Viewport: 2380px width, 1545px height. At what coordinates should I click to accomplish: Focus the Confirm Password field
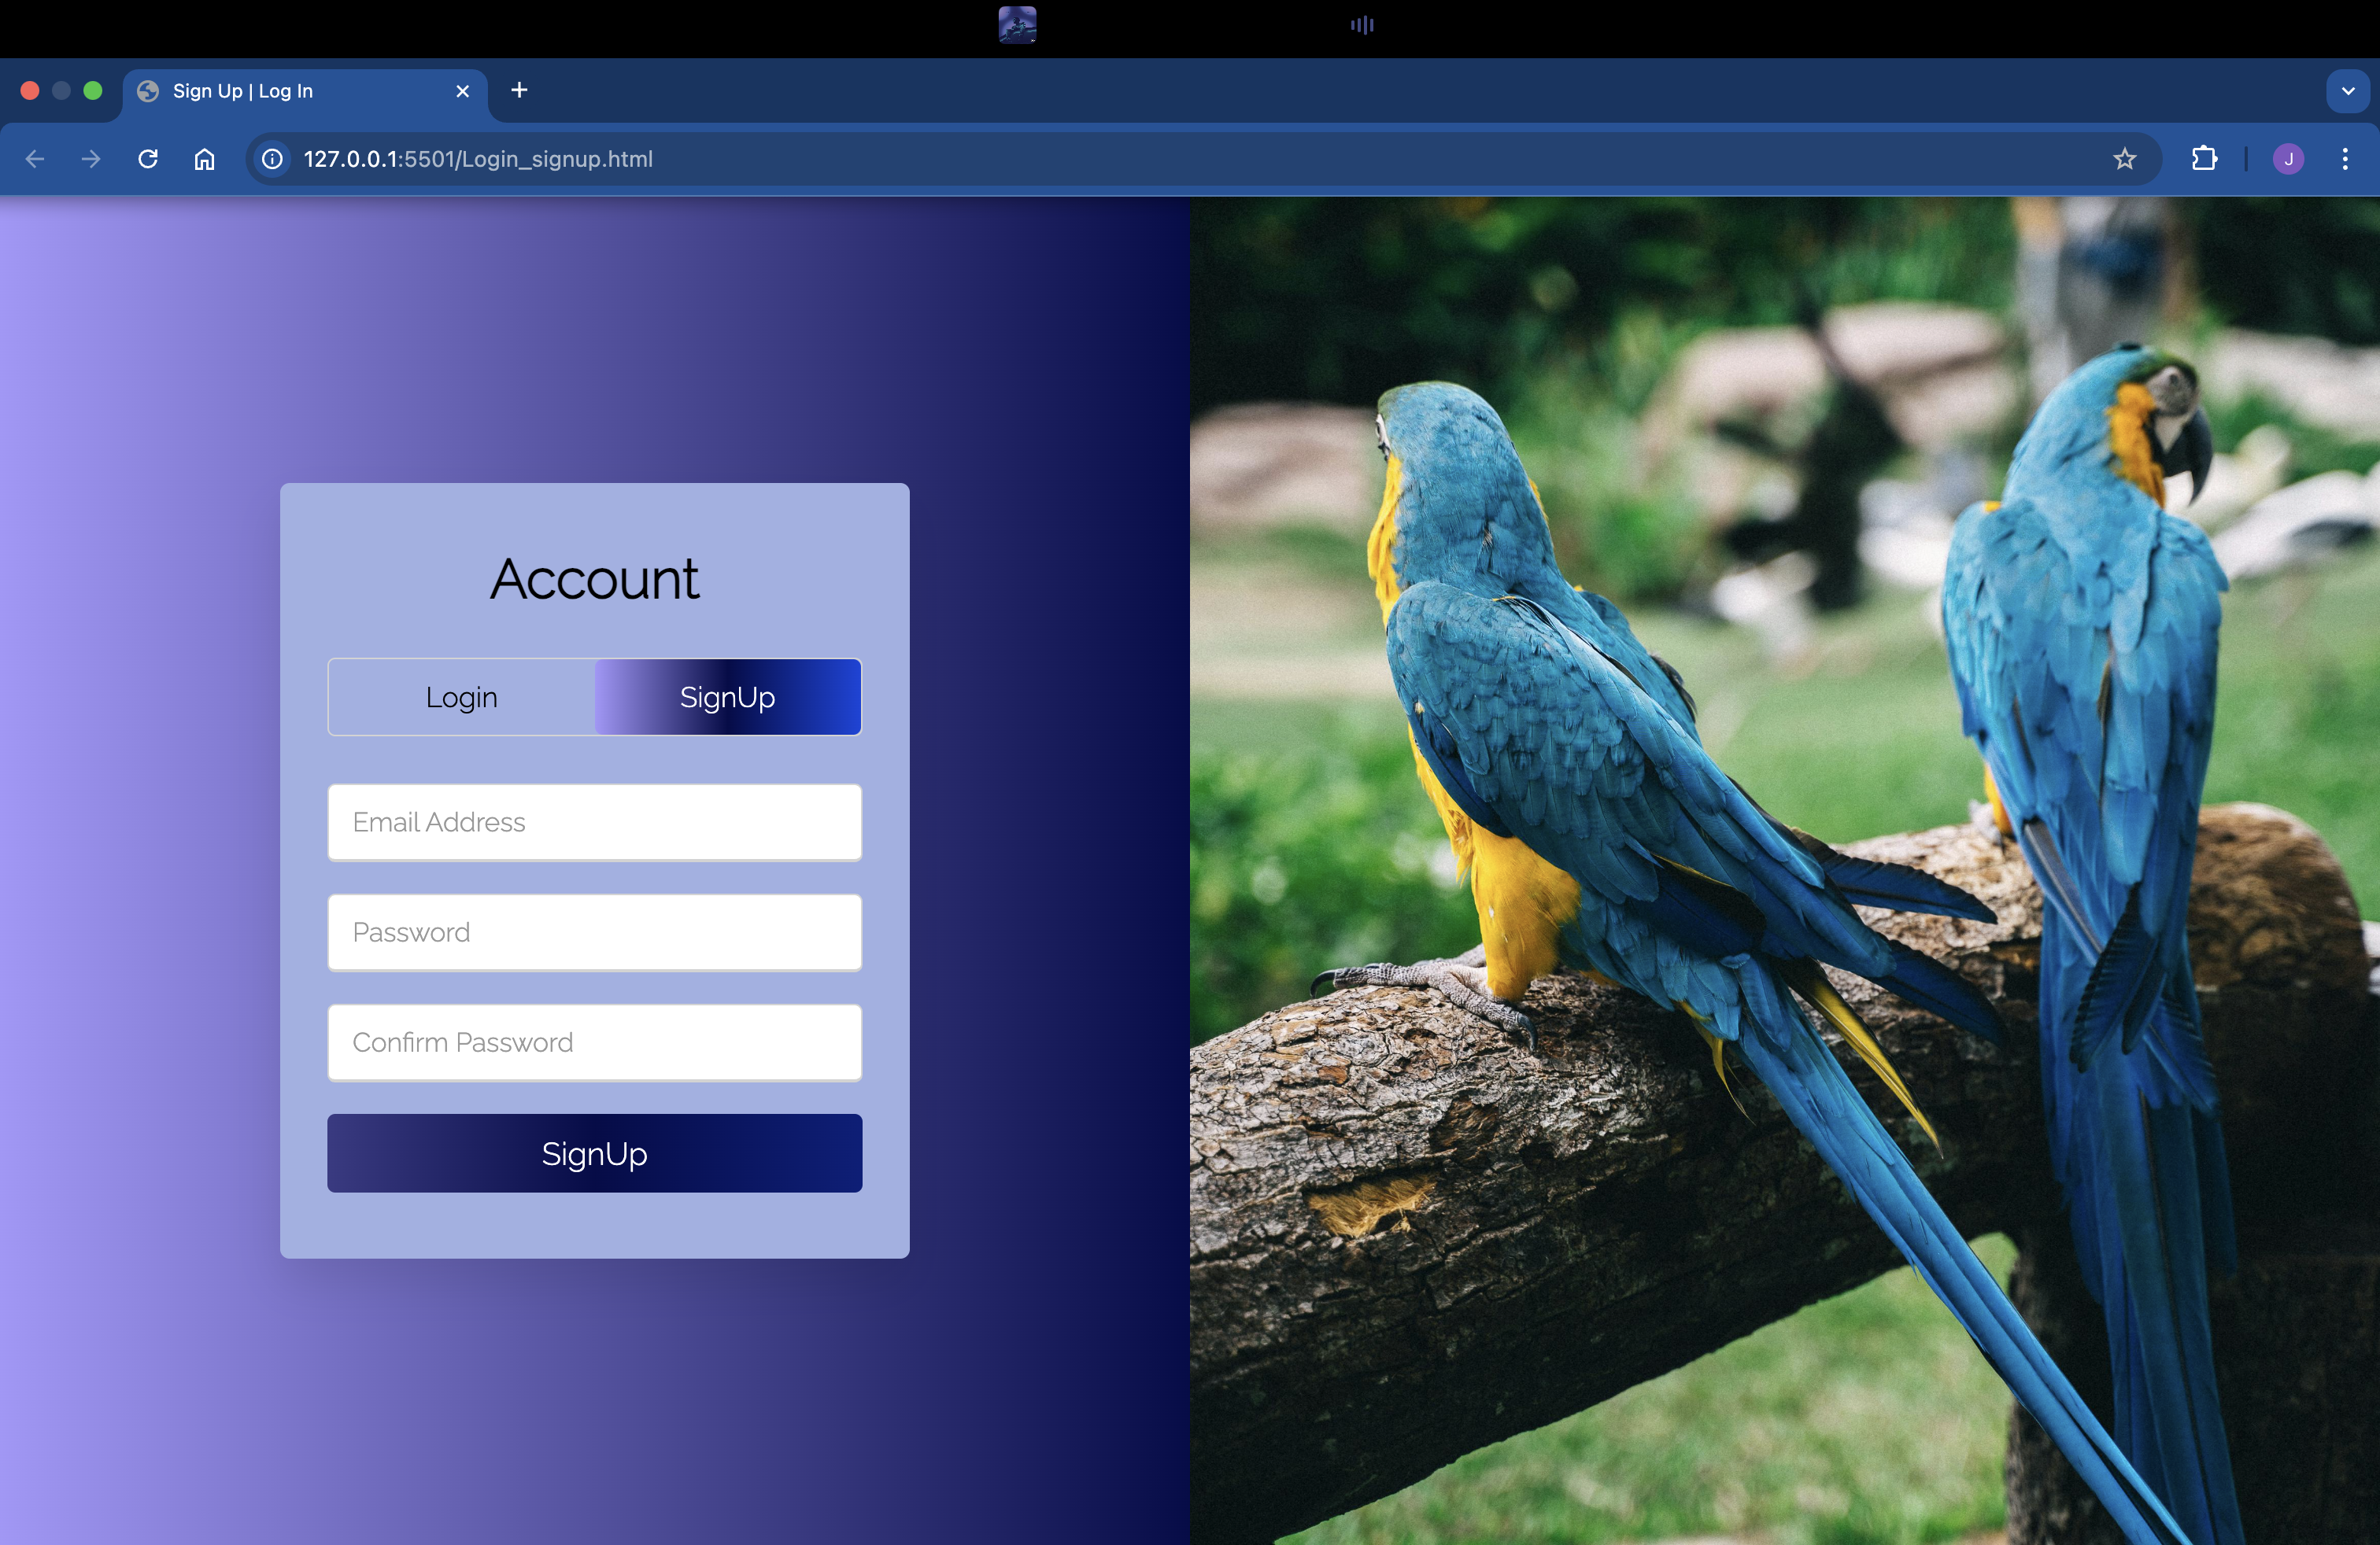pos(594,1042)
